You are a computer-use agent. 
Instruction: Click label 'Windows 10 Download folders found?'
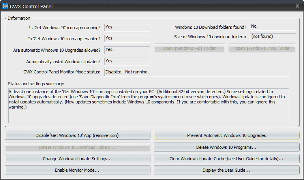[x=210, y=27]
